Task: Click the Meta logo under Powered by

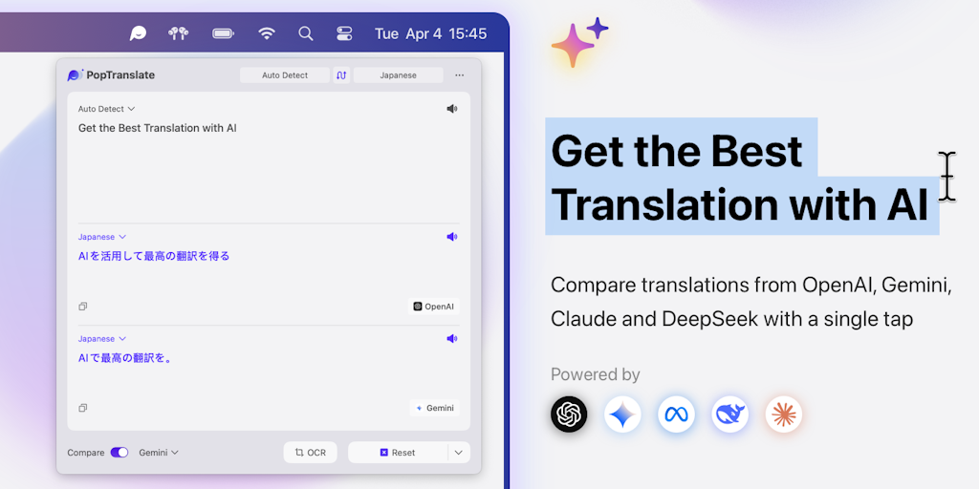Action: point(676,415)
